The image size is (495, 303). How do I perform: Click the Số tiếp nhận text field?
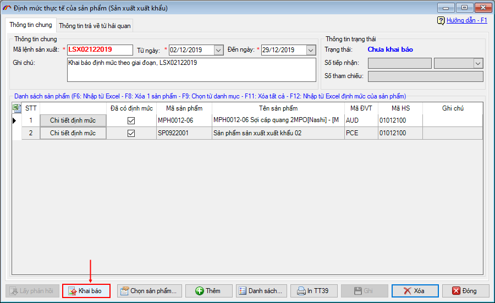400,63
